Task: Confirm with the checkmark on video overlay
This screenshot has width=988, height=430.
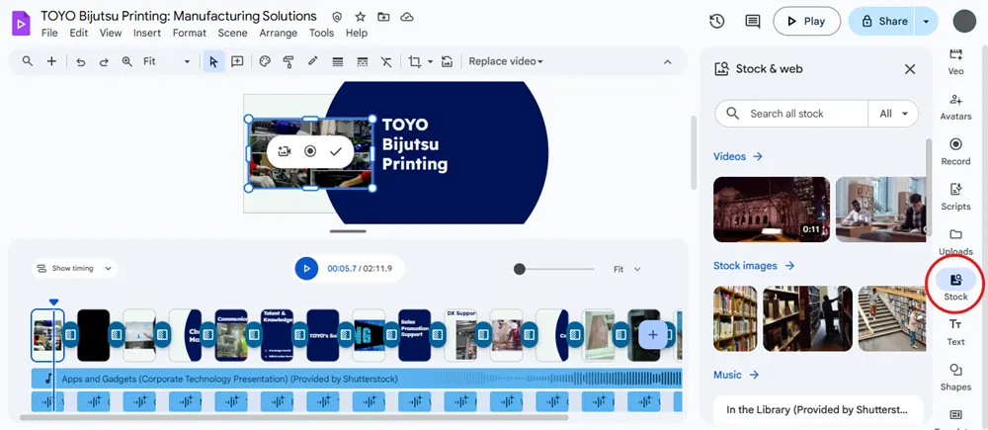Action: (x=336, y=151)
